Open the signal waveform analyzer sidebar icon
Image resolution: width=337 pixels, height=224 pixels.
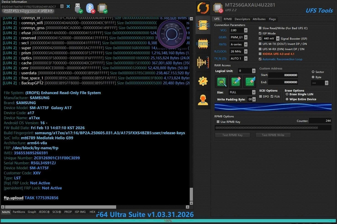(203, 62)
